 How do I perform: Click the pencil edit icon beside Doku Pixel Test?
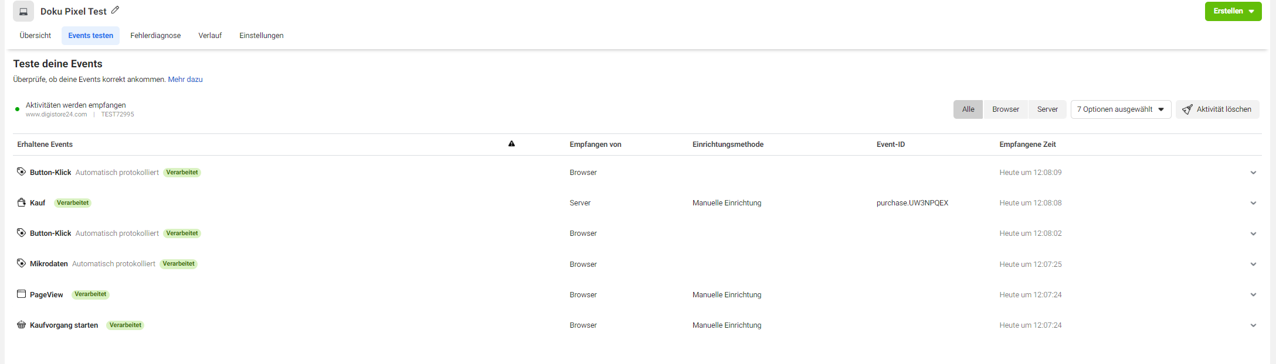(116, 10)
